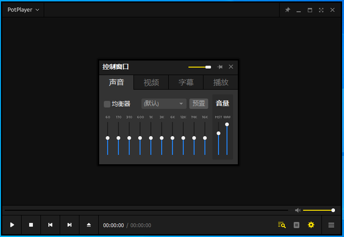Maximize the PotPlayer window
Screen dimensions: 344x237
310,10
